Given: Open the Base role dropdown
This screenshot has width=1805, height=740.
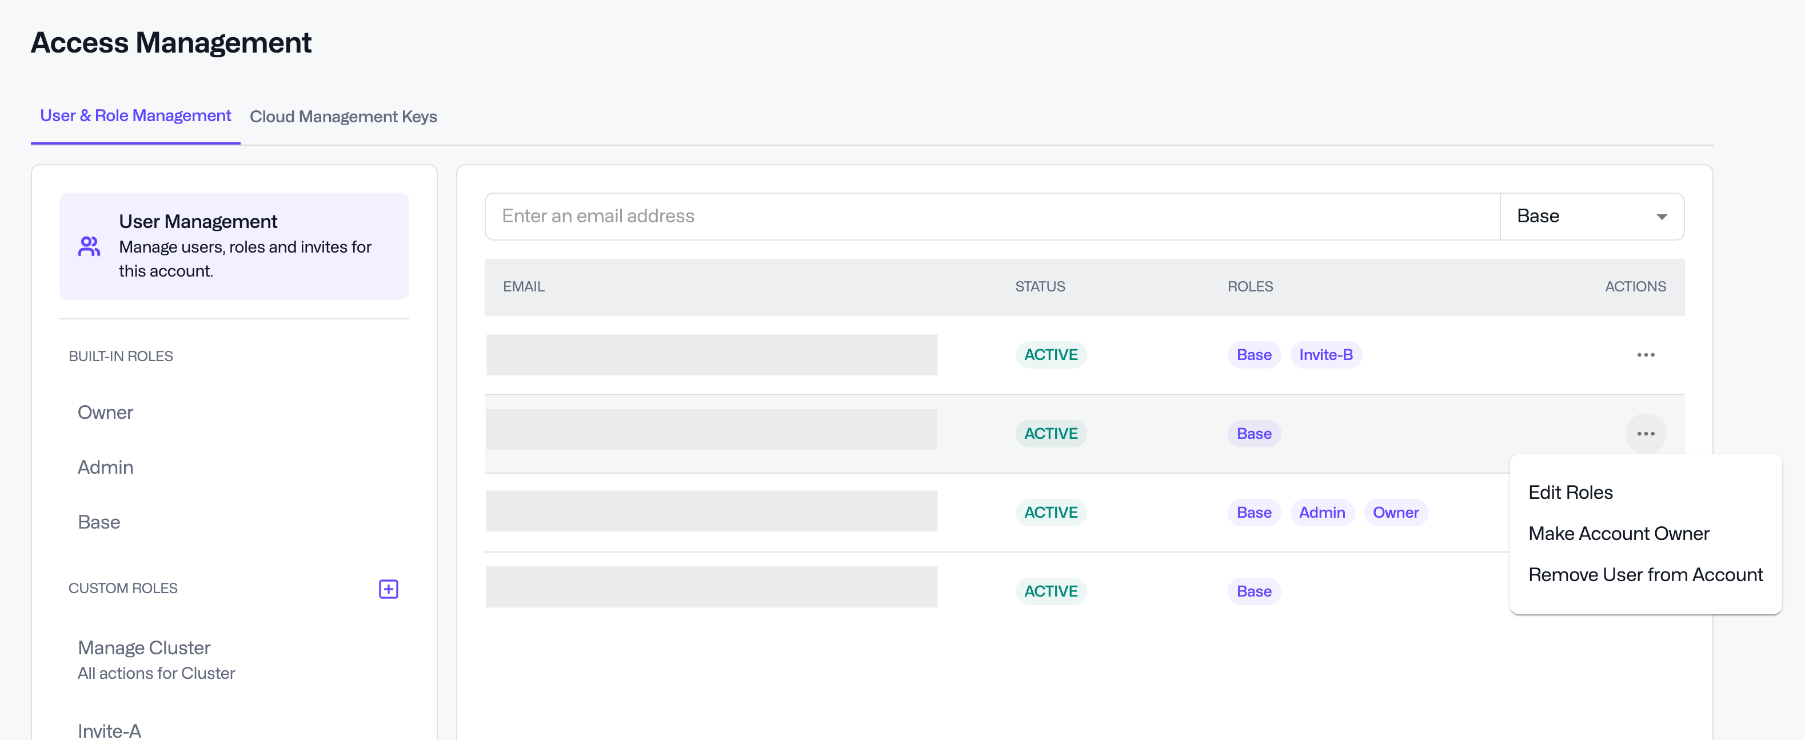Looking at the screenshot, I should (1591, 217).
